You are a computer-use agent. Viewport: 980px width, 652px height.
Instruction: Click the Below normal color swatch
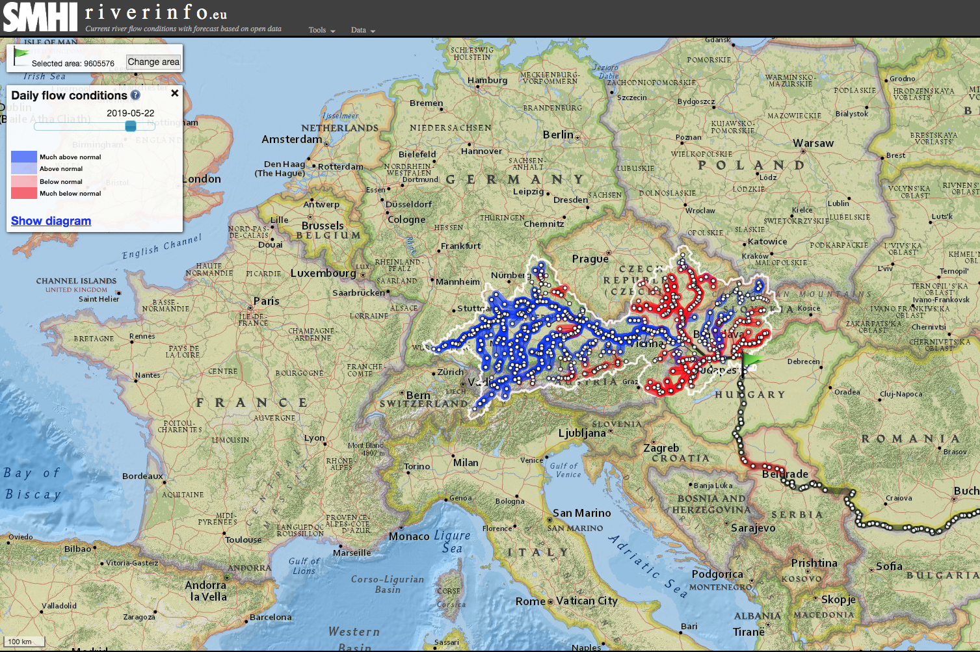click(x=24, y=181)
